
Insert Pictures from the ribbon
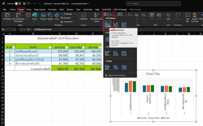click(43, 17)
